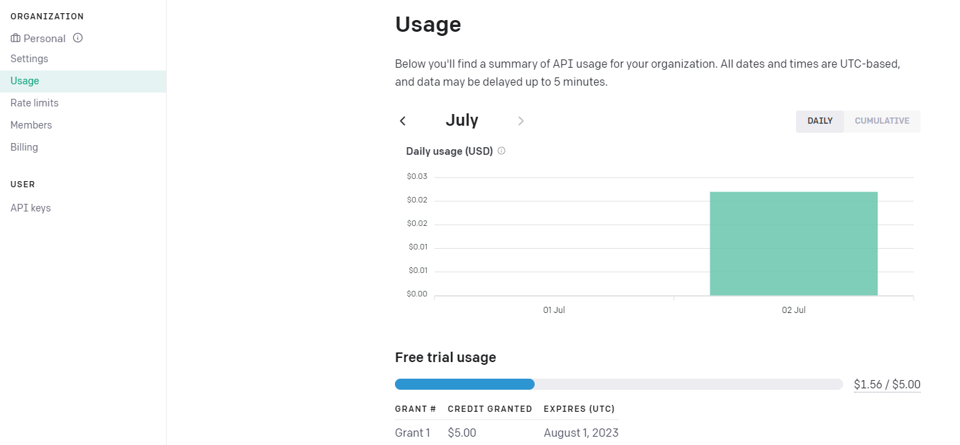Click the green 02 Jul usage bar
960x445 pixels.
[793, 243]
